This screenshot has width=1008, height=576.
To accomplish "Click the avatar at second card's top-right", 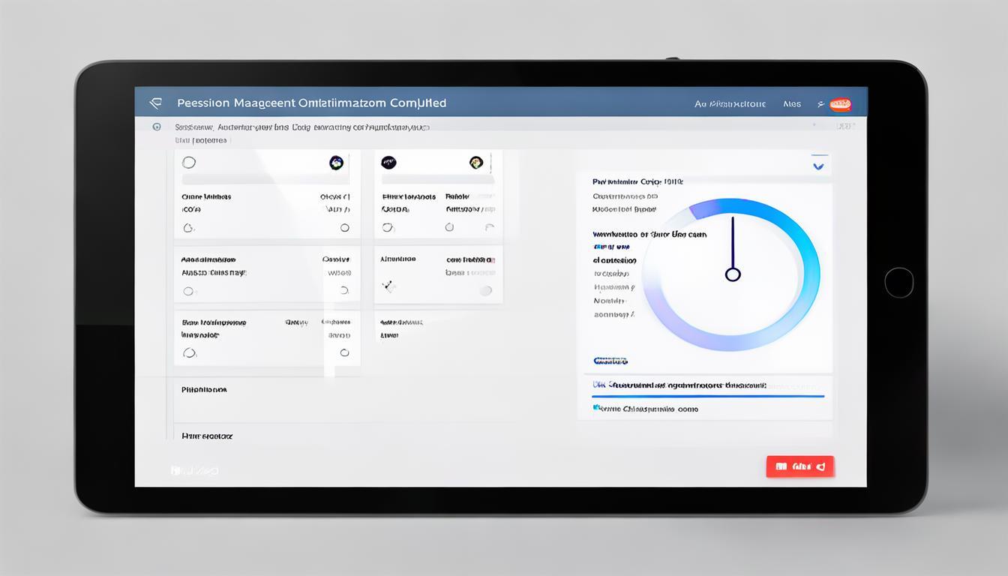I will pos(475,163).
